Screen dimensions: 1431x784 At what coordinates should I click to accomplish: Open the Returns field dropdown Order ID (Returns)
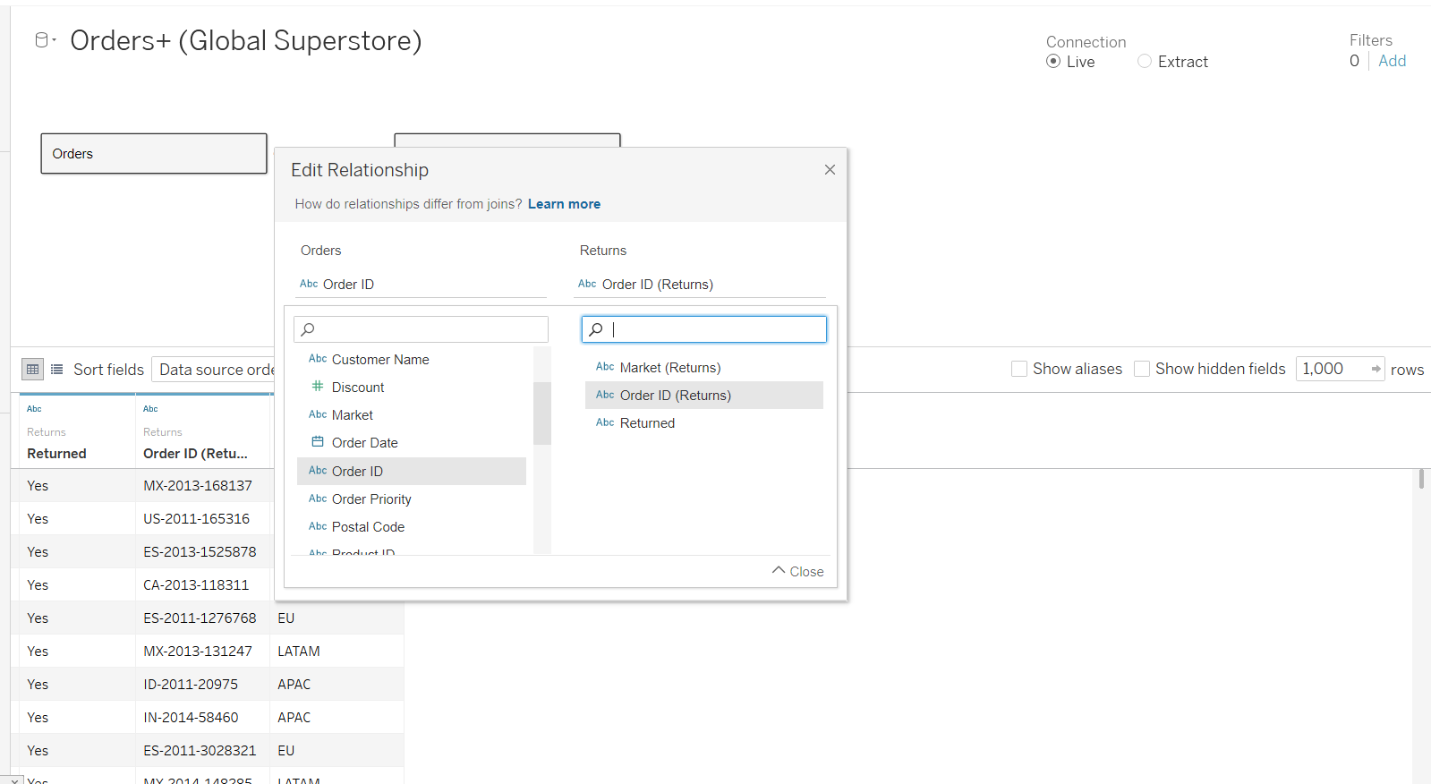pyautogui.click(x=700, y=285)
